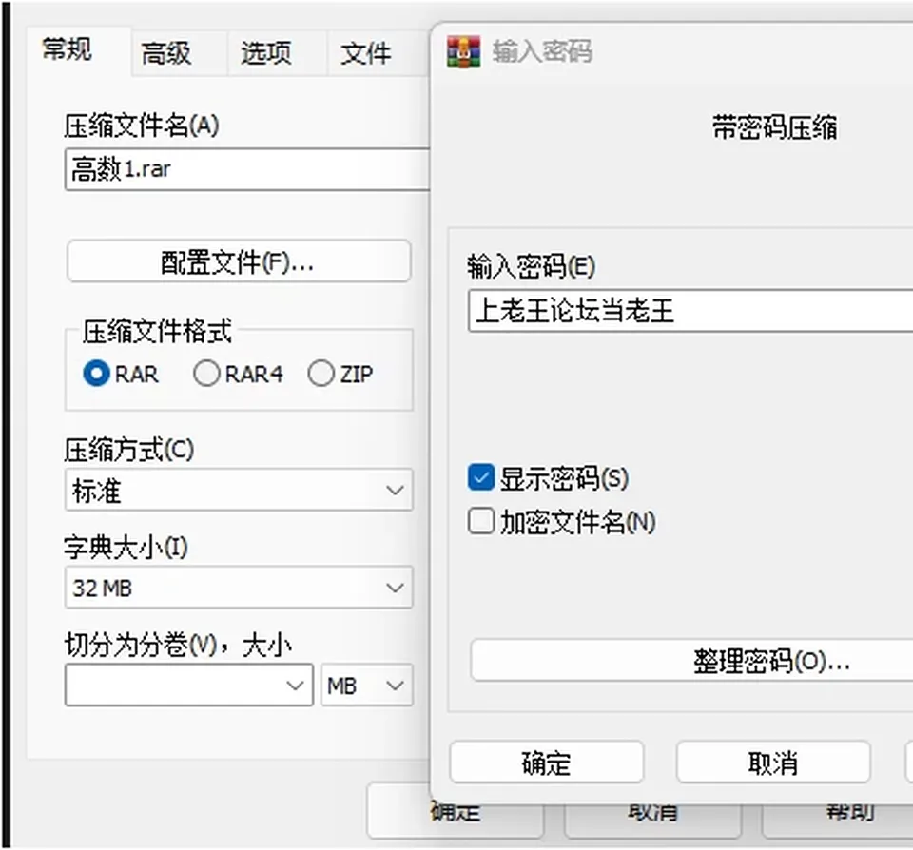Uncheck the 显示密码(S) checkbox
913x850 pixels.
[x=481, y=477]
